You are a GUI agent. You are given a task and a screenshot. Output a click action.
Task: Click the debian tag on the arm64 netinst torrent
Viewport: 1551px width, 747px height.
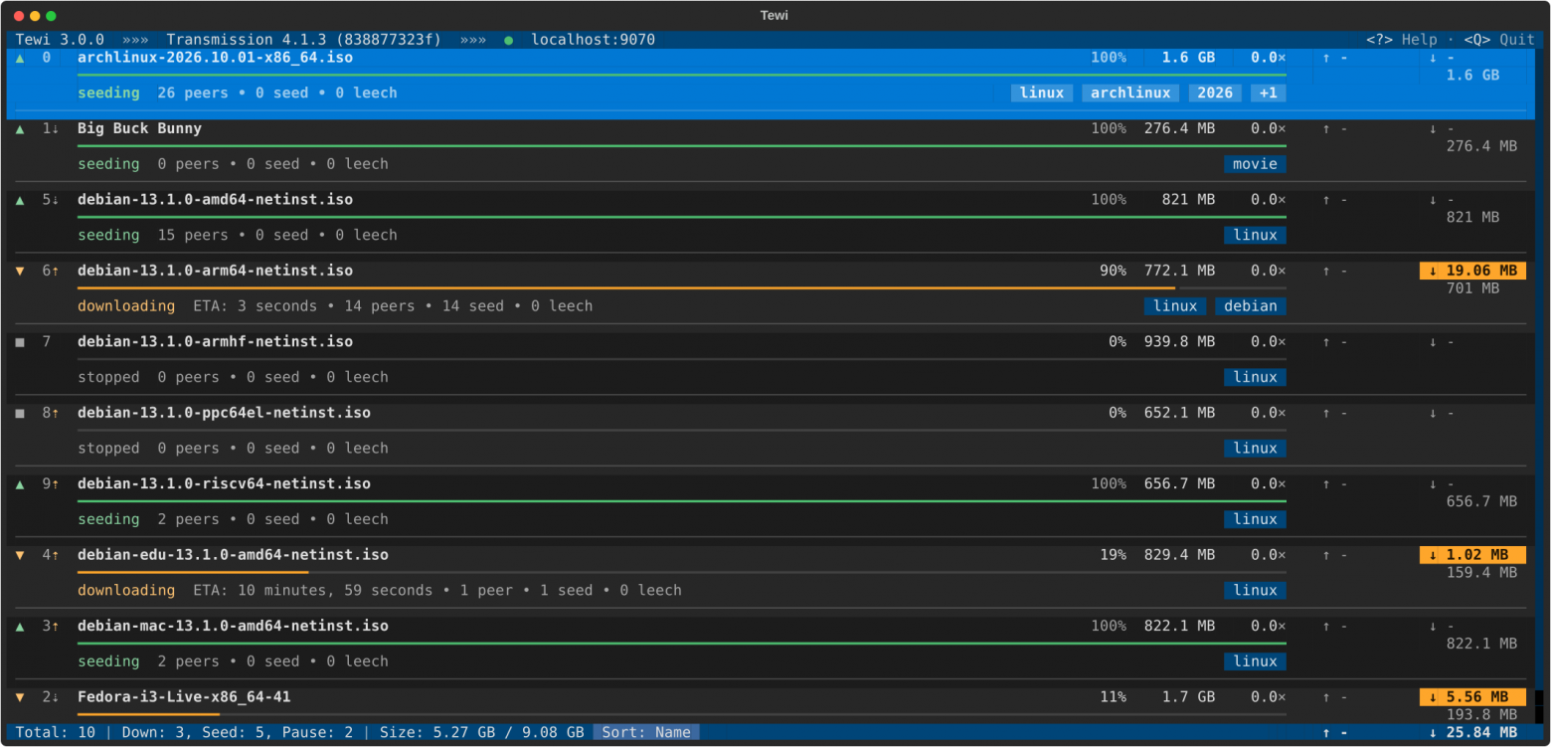coord(1251,306)
